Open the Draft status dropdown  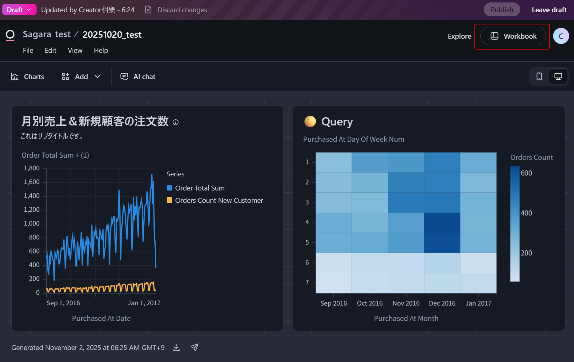pyautogui.click(x=19, y=10)
